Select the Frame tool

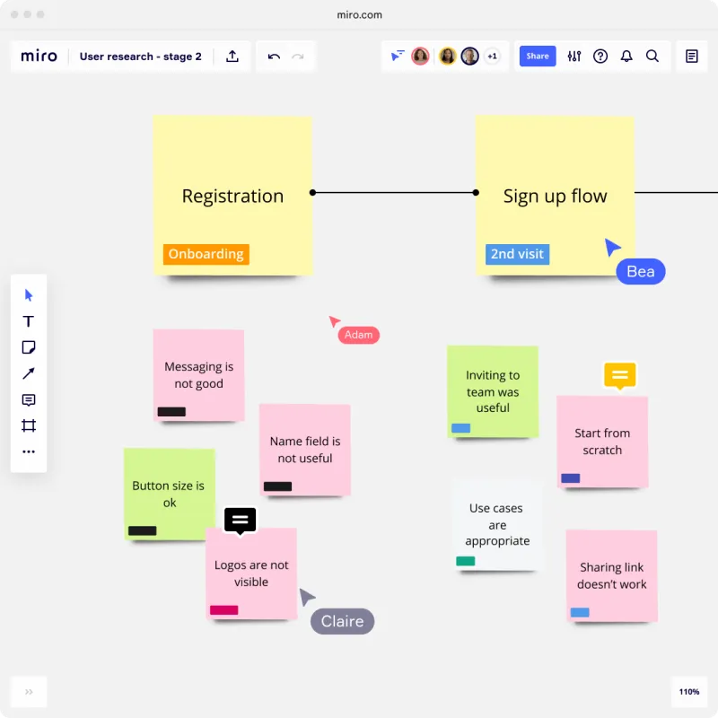pos(29,425)
